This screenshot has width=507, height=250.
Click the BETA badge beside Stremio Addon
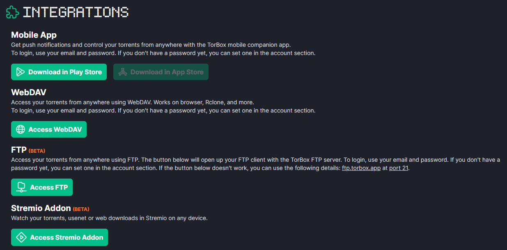click(x=81, y=209)
